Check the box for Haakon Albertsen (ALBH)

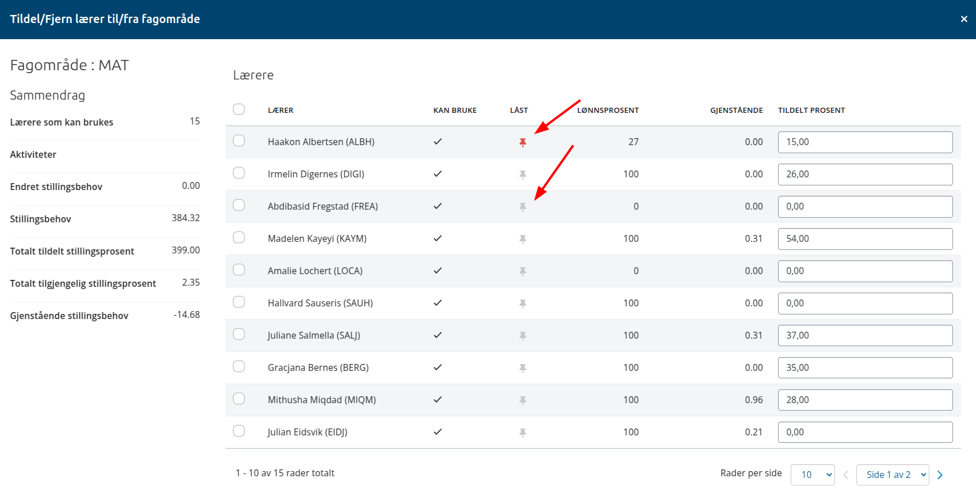point(239,141)
